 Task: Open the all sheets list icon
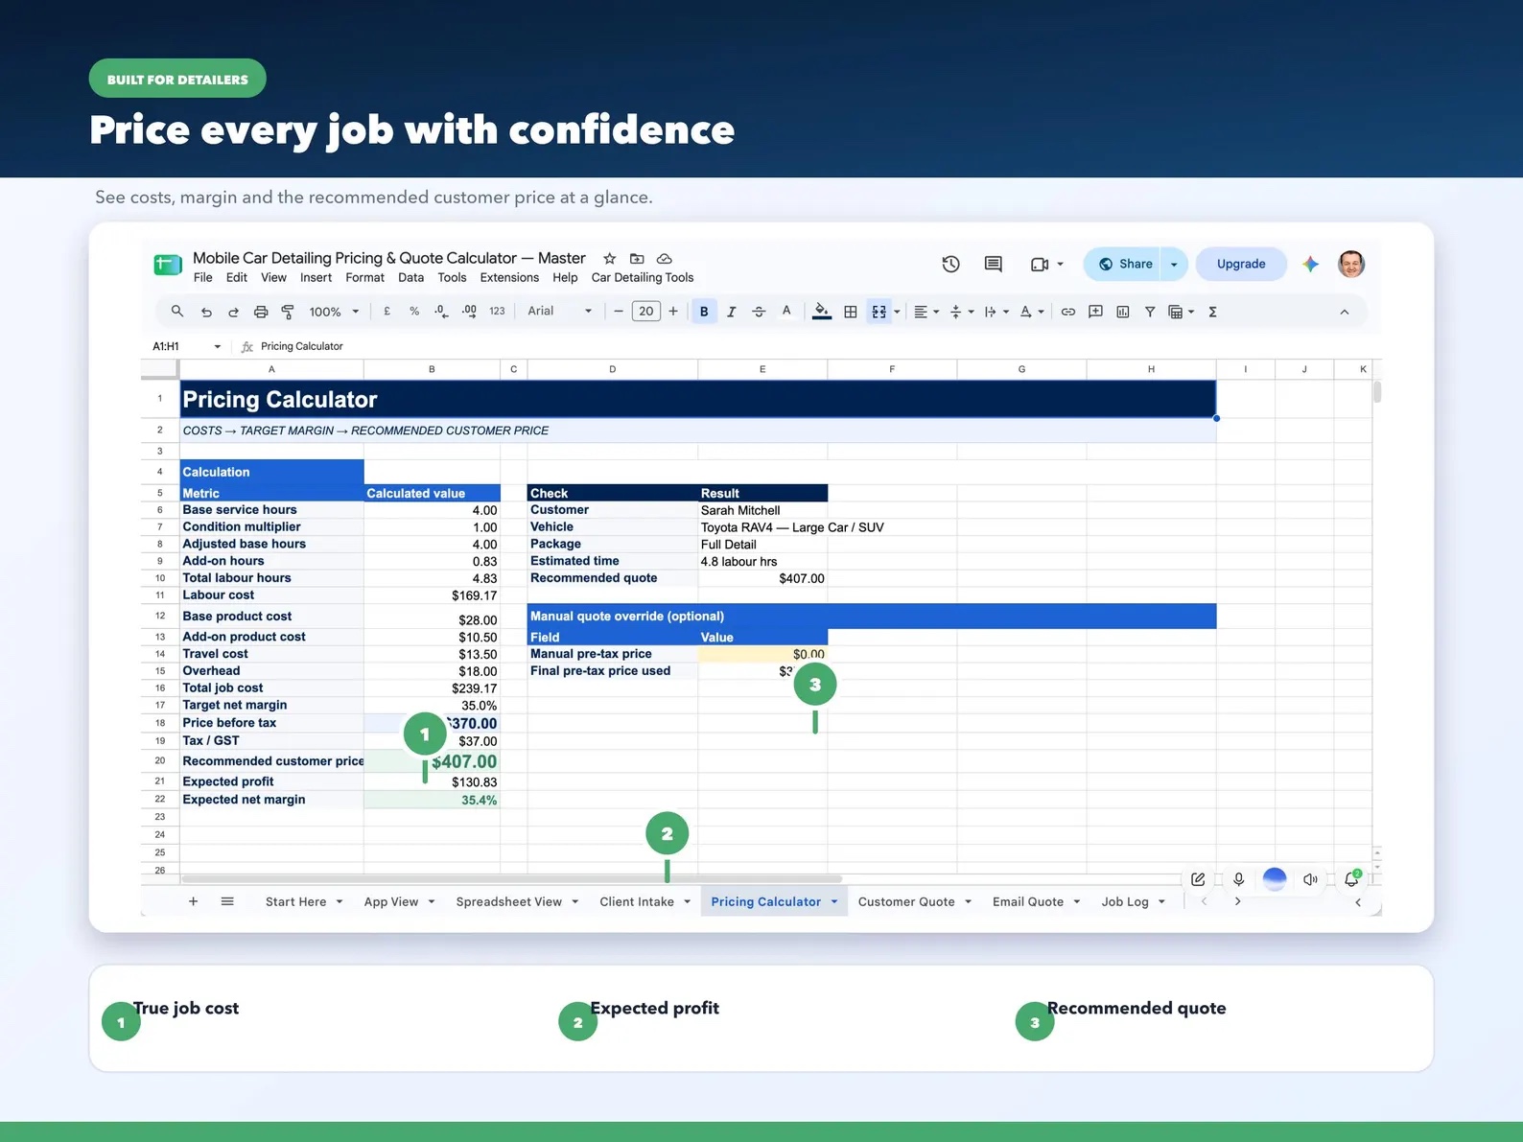tap(227, 901)
